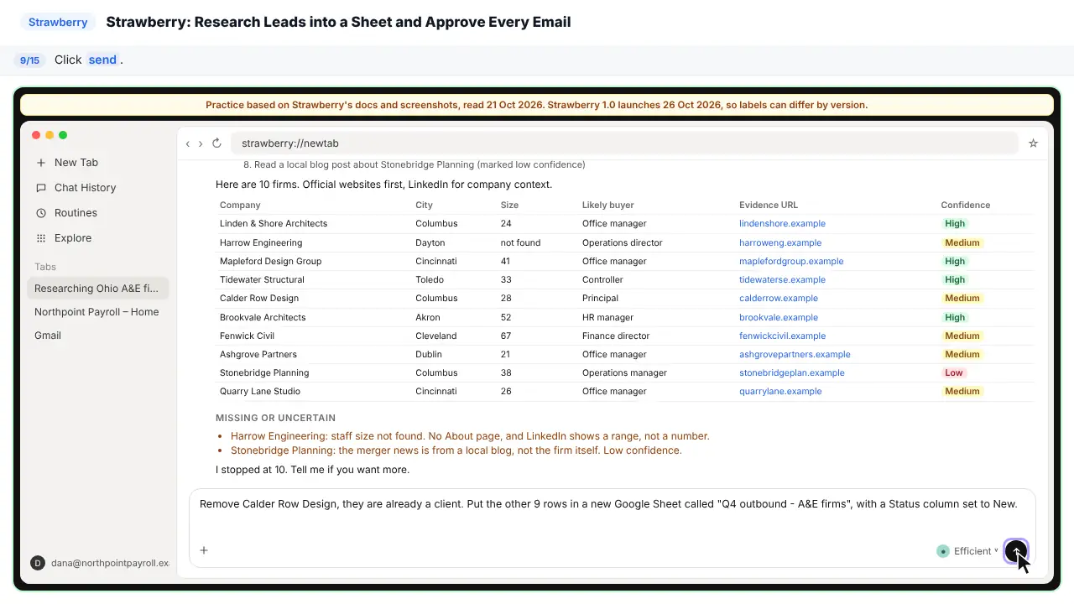Click the Low confidence badge for Stonebridge

click(954, 372)
